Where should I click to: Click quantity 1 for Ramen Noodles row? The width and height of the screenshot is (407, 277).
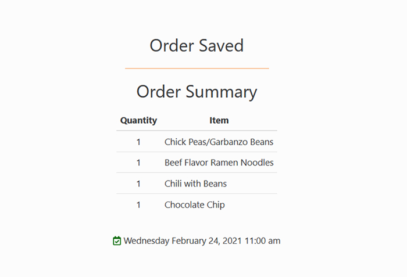click(138, 163)
